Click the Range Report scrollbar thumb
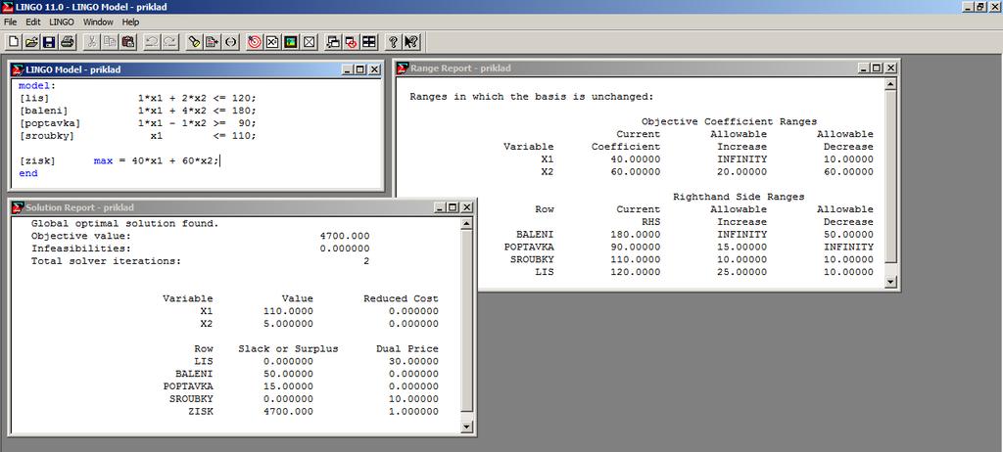This screenshot has width=1003, height=452. coord(889,176)
